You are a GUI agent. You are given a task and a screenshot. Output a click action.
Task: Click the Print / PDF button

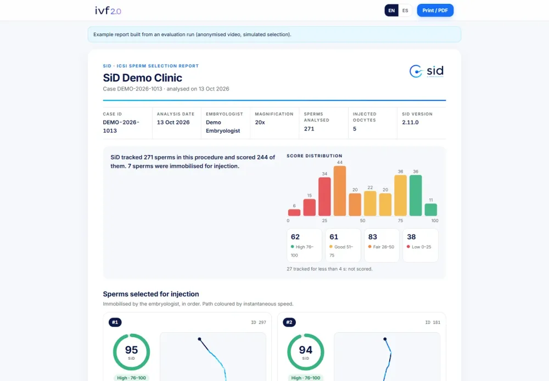435,10
